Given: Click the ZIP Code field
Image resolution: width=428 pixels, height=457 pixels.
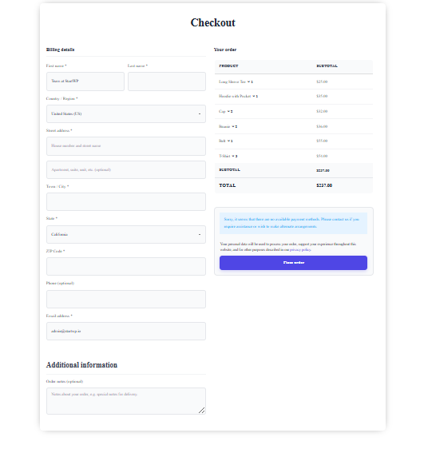Looking at the screenshot, I should coord(126,266).
